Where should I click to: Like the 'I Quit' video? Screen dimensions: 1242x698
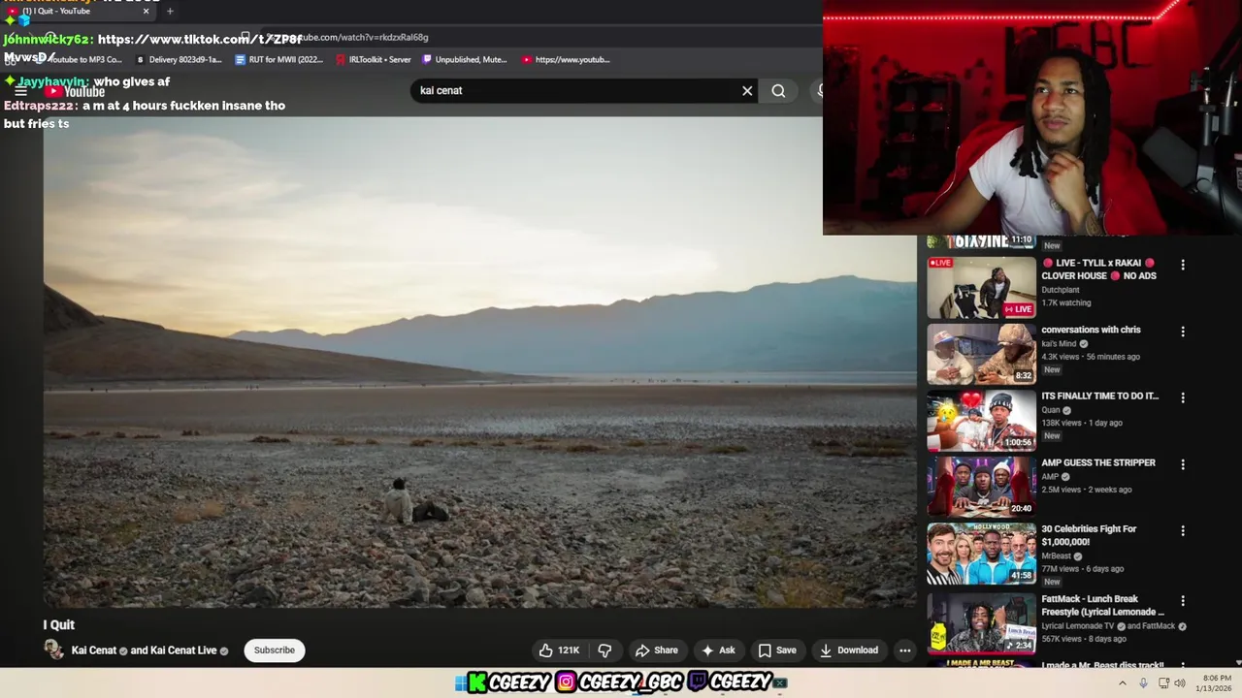tap(559, 650)
